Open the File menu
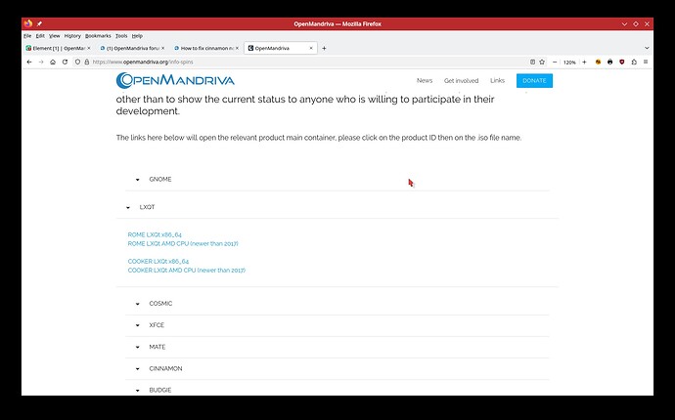The height and width of the screenshot is (420, 675). pos(27,36)
